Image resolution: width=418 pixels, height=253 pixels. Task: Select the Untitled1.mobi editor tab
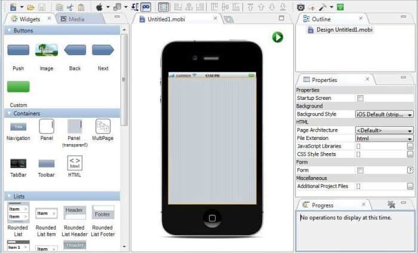point(162,19)
